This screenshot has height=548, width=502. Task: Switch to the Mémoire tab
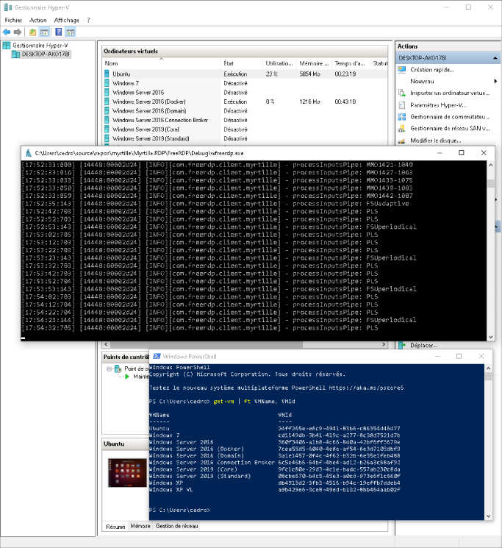click(140, 526)
